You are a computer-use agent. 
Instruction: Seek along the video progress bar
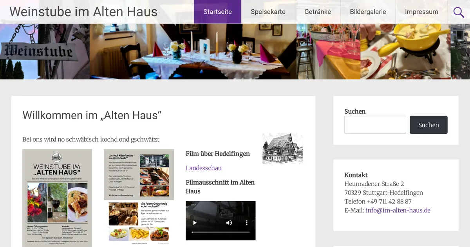coord(221,232)
